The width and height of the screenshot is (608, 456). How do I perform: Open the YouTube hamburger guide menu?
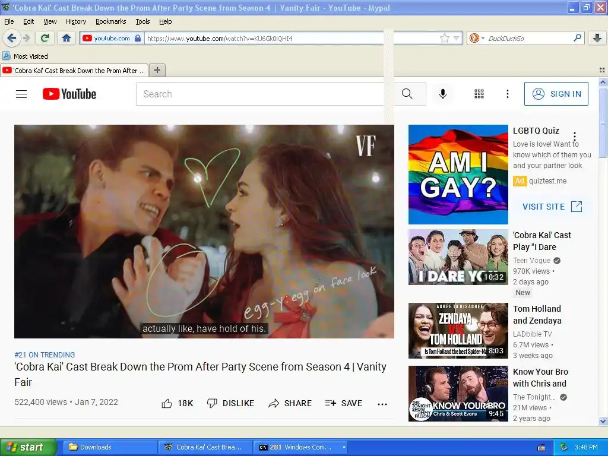(x=21, y=94)
